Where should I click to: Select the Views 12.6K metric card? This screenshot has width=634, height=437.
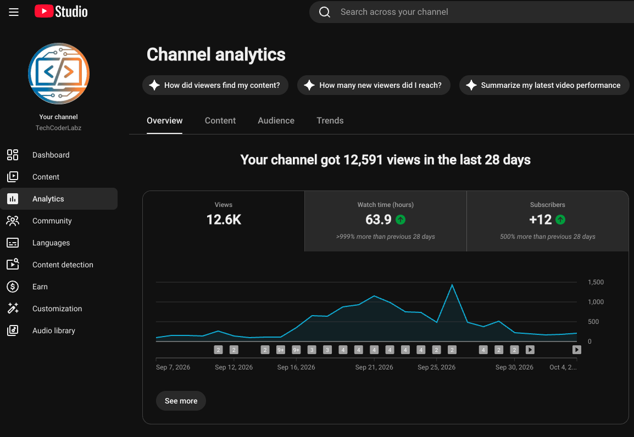[x=224, y=221]
